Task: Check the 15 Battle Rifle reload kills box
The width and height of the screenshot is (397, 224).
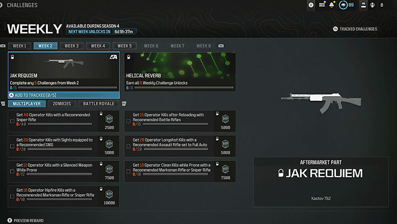Action: 128,121
